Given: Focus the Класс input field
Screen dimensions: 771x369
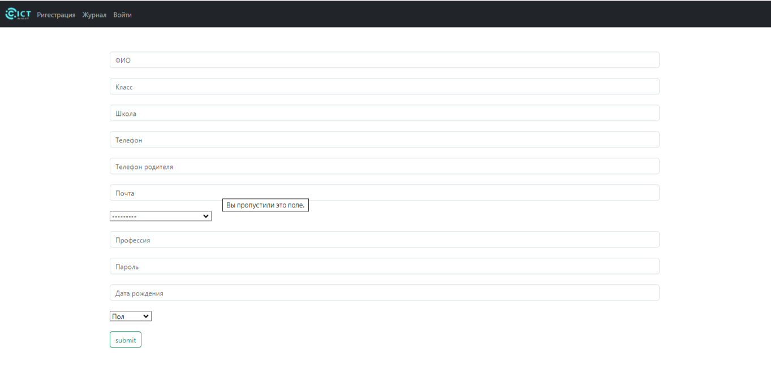Looking at the screenshot, I should pos(385,86).
